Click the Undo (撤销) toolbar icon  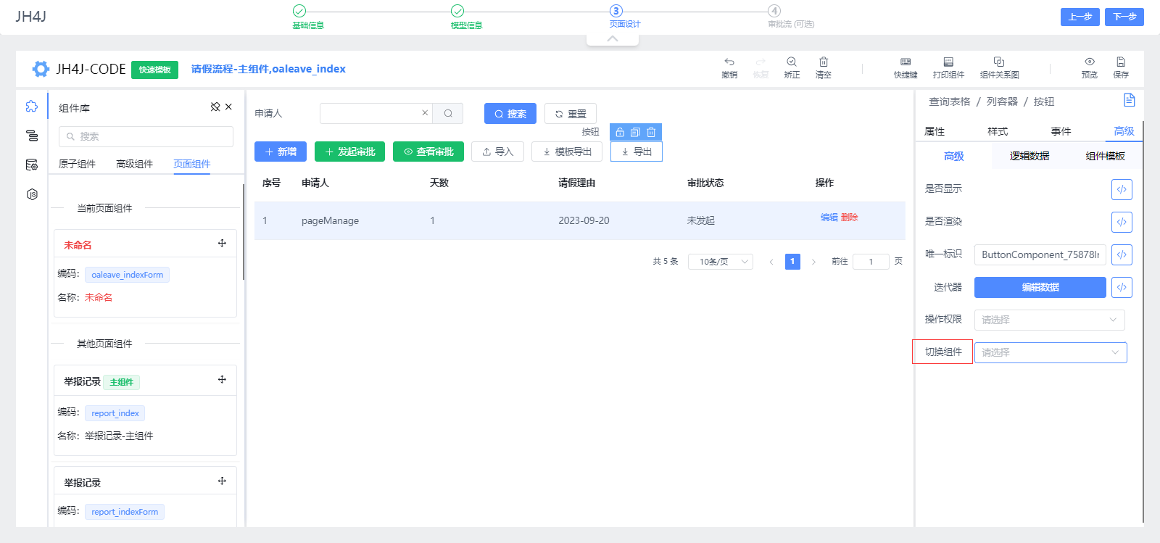coord(729,62)
